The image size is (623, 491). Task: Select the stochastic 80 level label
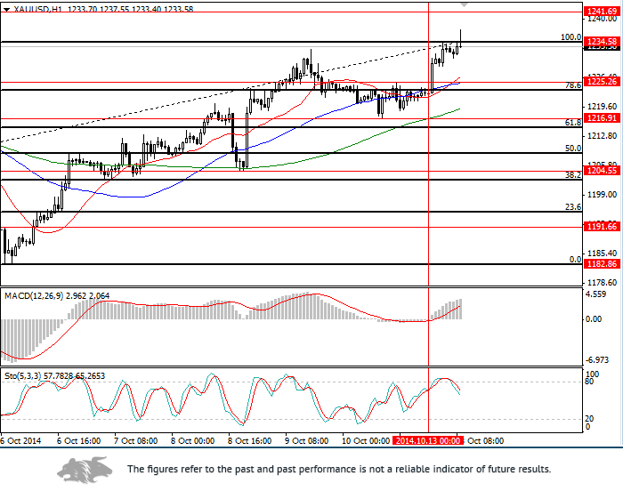click(x=589, y=382)
